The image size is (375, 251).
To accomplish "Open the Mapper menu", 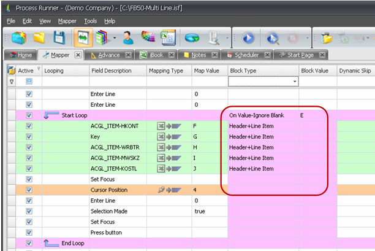I will pos(67,21).
